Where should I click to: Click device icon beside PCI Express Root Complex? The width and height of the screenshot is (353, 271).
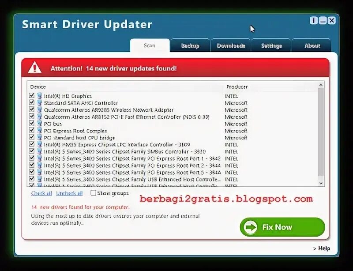(39, 131)
